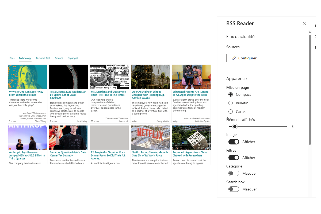
Task: Open the Tesla 2026 Roadster article
Action: [x=68, y=95]
